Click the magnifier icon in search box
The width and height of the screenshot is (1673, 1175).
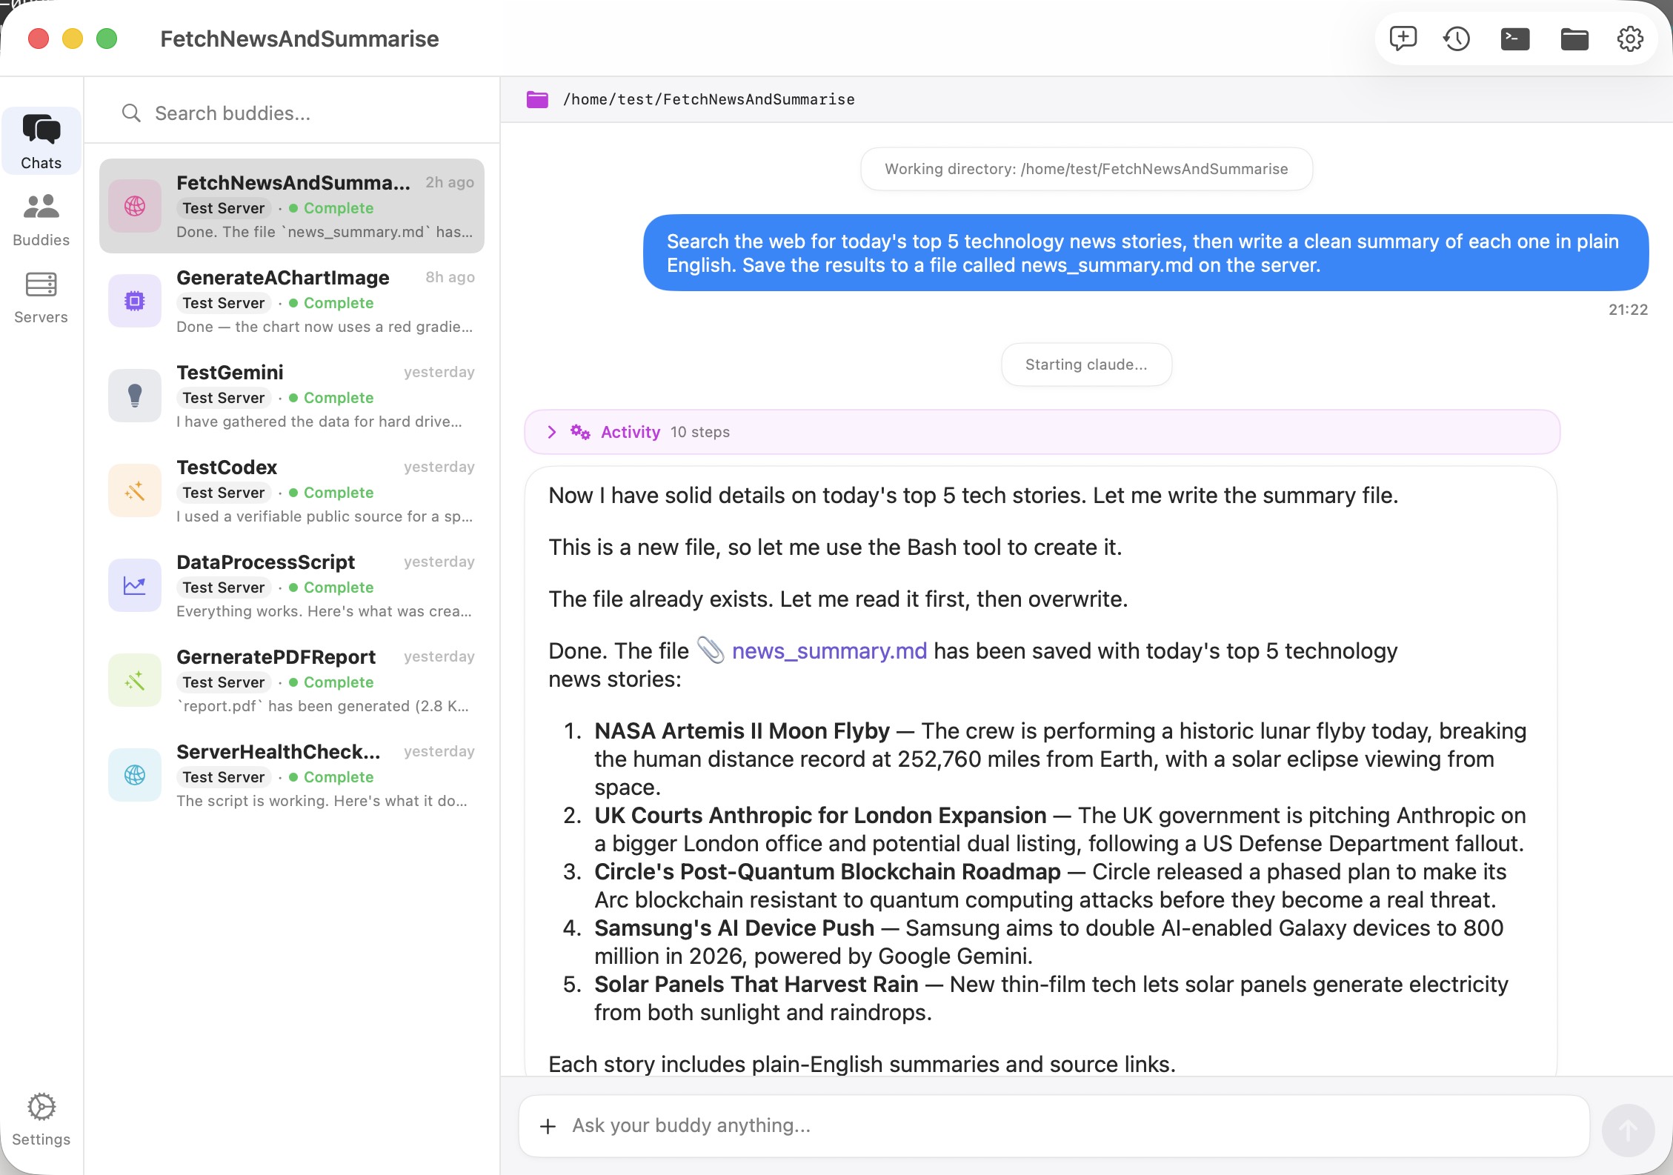(131, 113)
